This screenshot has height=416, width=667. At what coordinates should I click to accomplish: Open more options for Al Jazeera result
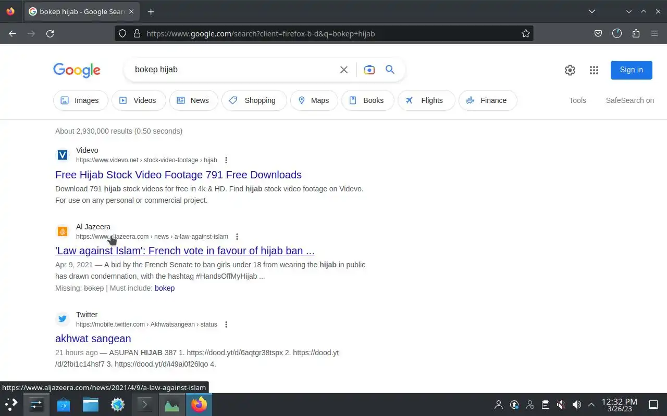click(237, 237)
